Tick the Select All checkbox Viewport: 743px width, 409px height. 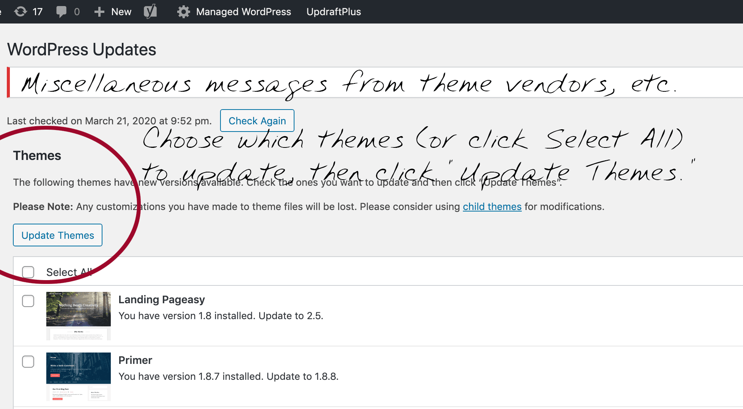28,272
